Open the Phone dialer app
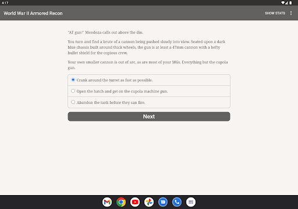 point(177,202)
